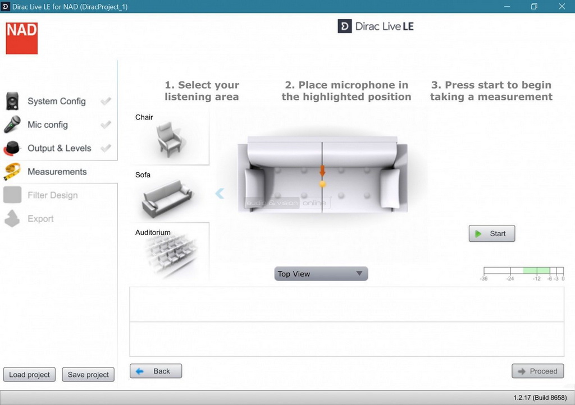Click the blue left arrow beside the sofa

[x=220, y=194]
